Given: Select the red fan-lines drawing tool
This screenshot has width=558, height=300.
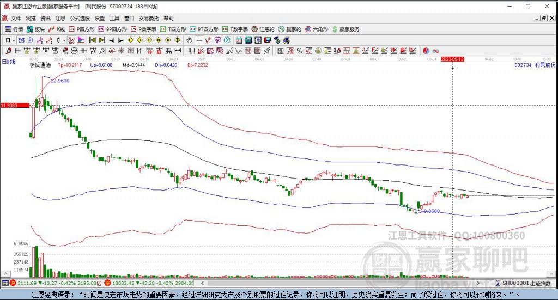Looking at the screenshot, I should click(201, 51).
